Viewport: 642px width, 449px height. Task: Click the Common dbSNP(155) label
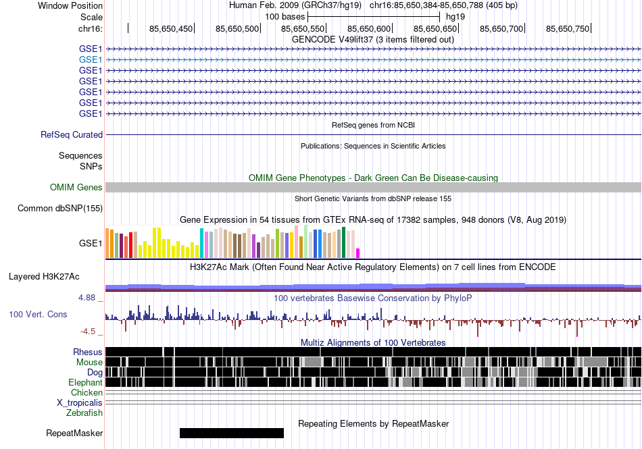click(60, 208)
